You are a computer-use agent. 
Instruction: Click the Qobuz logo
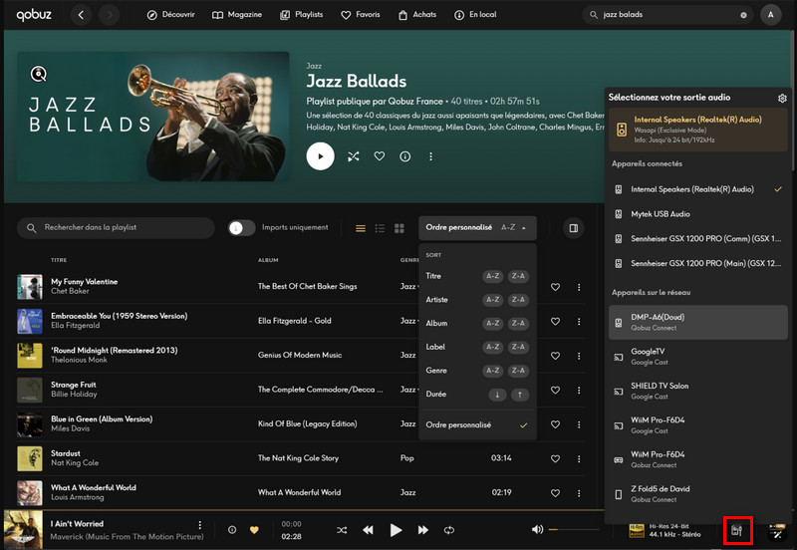point(34,15)
